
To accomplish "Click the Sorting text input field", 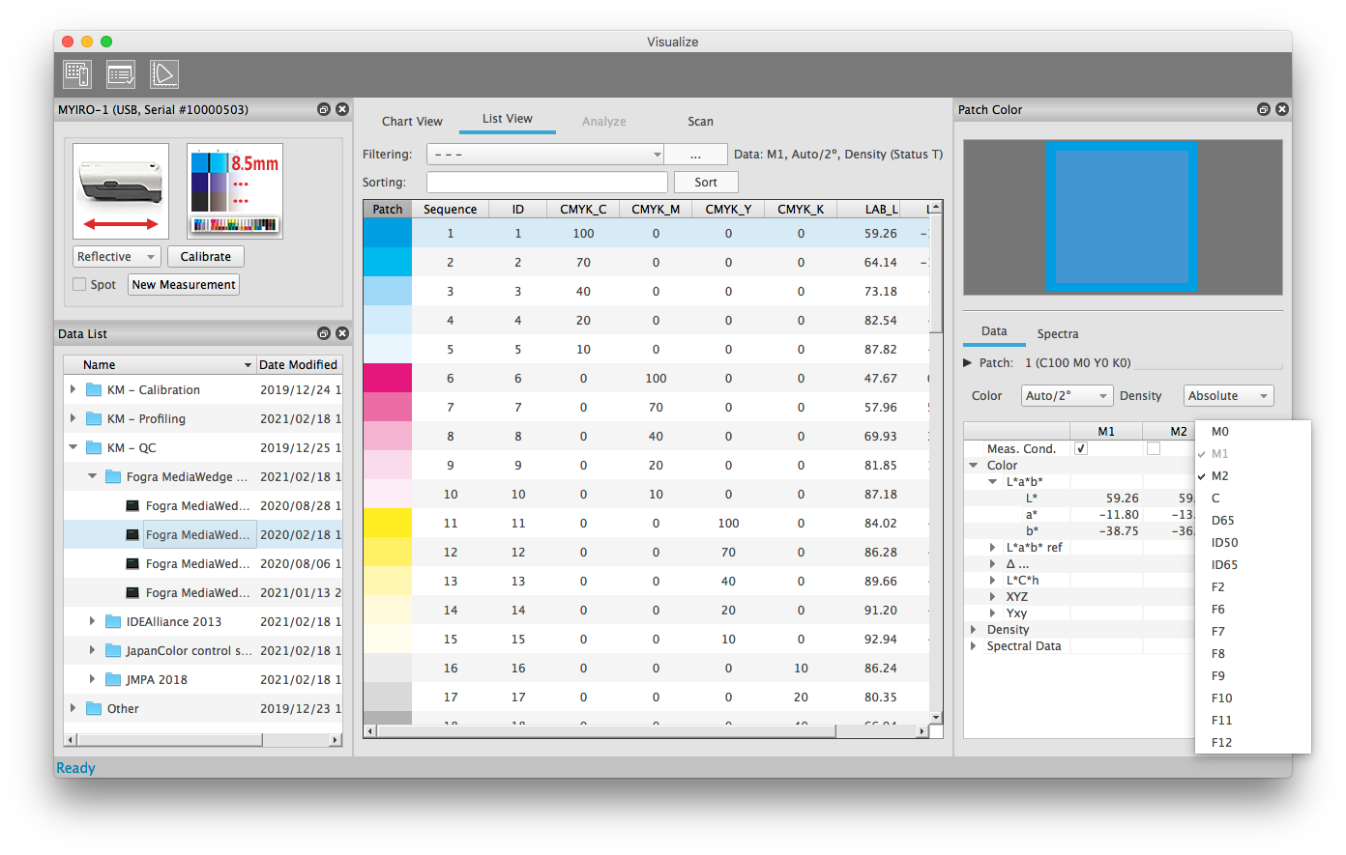I will pyautogui.click(x=546, y=183).
